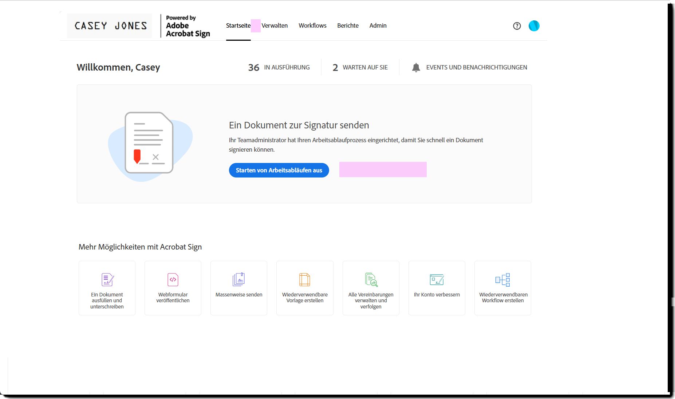Choose Wiederverwendbare Vorlage erstellen label
This screenshot has height=399, width=675.
click(x=305, y=298)
